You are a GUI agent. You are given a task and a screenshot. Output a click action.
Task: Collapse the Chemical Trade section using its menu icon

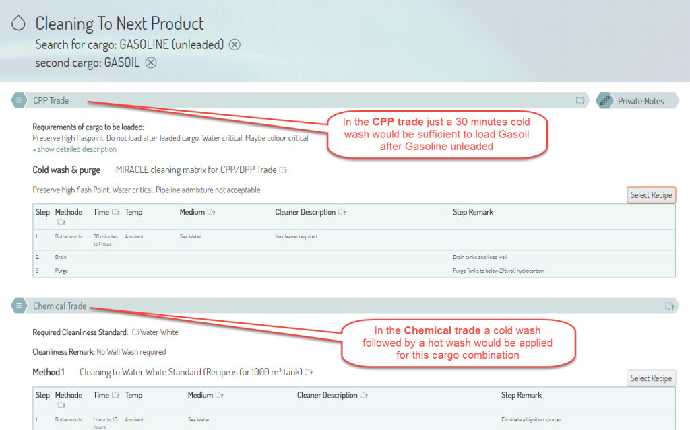[x=18, y=306]
